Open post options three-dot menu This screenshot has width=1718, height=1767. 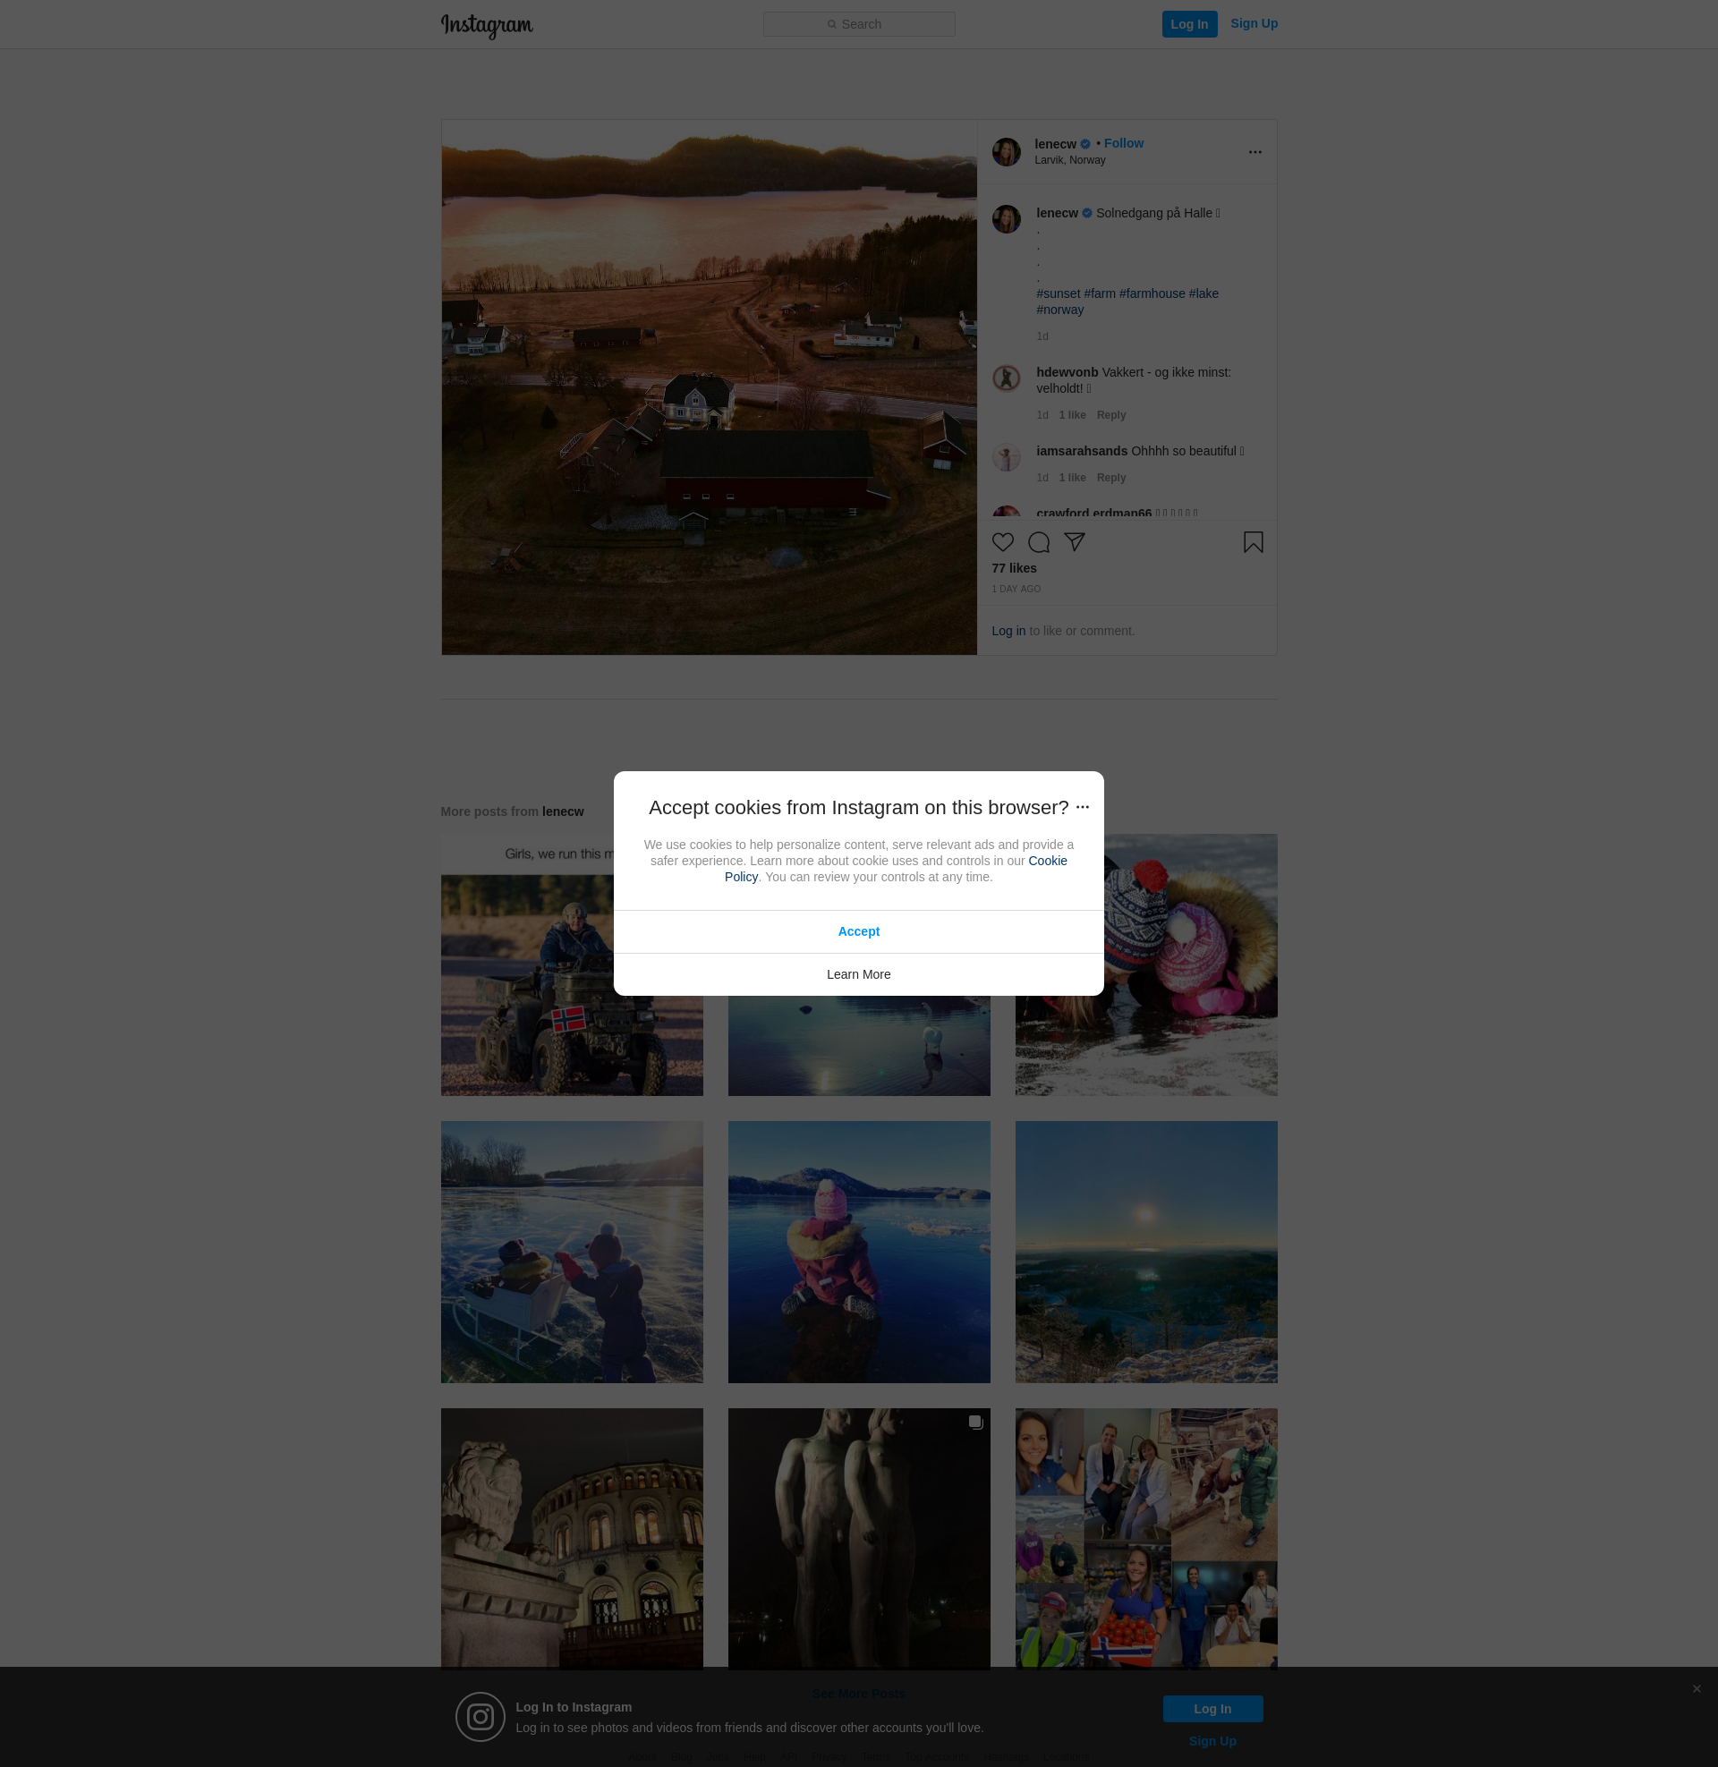(1254, 152)
